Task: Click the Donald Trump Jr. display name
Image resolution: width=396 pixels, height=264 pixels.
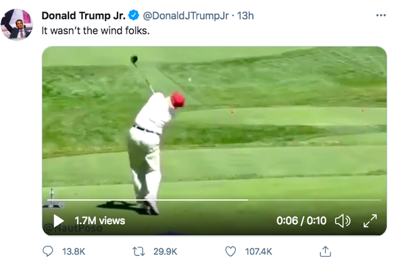Action: click(84, 16)
